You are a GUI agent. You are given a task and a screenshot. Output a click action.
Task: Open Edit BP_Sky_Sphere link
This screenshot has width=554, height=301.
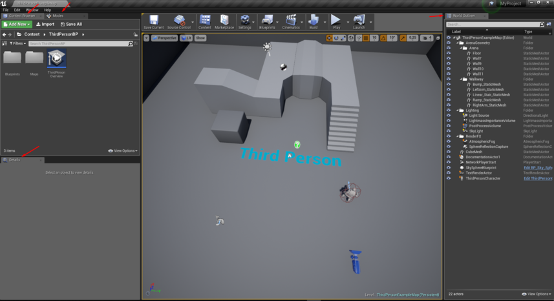(537, 167)
